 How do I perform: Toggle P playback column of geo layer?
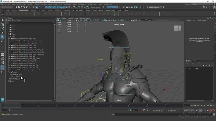tap(189, 68)
